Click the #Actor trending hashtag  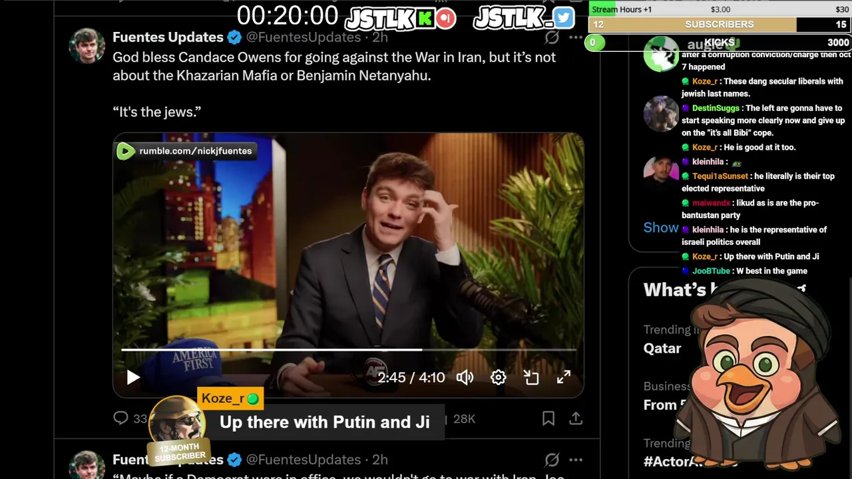point(672,462)
